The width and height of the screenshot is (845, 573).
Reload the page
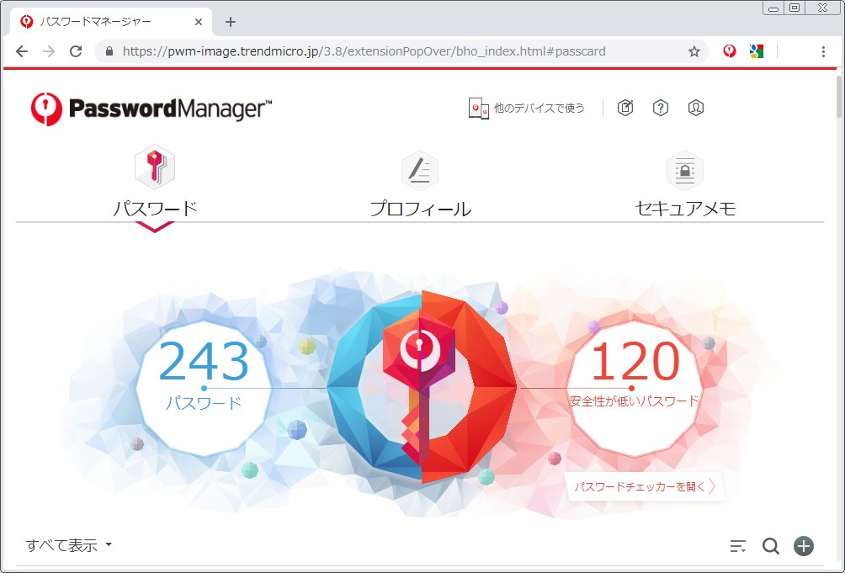coord(76,51)
